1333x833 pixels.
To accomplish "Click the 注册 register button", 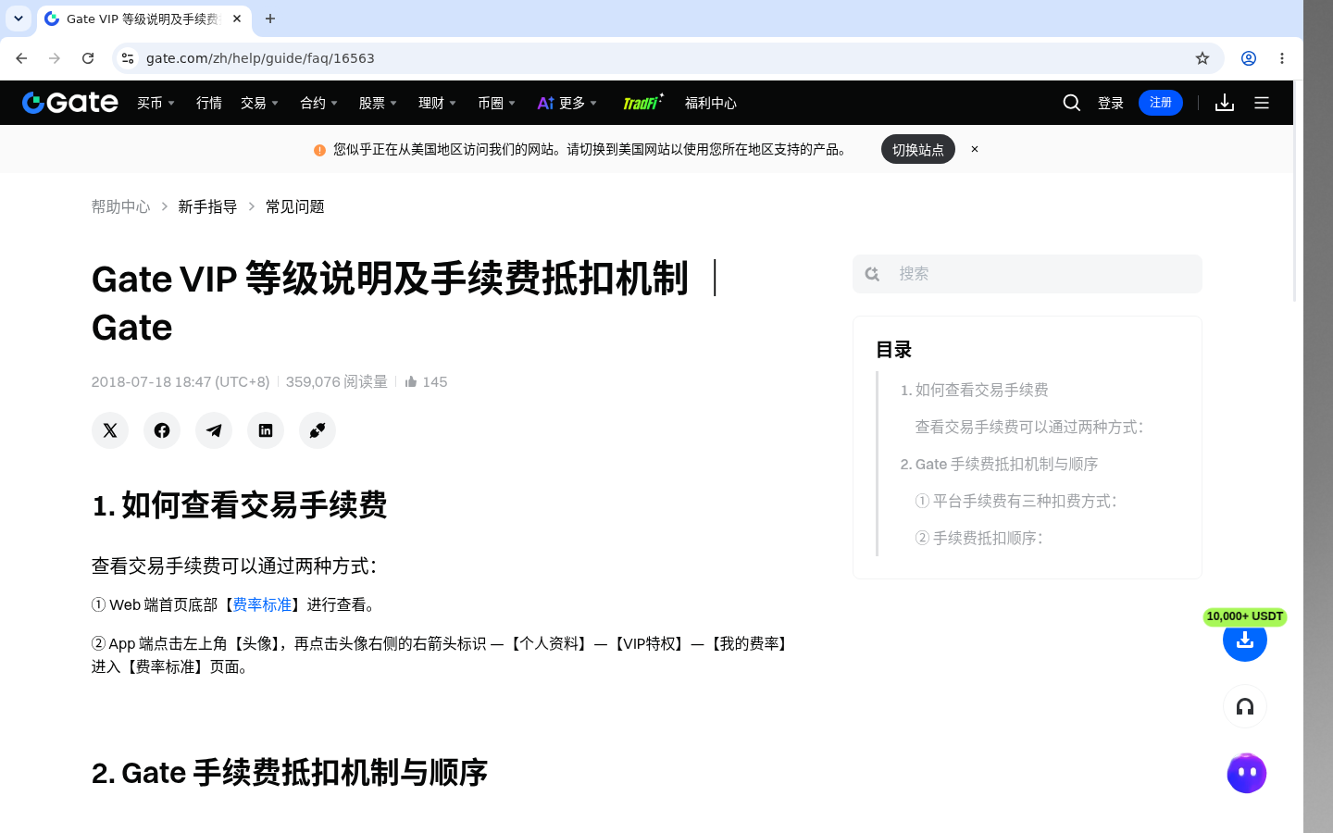I will pos(1161,103).
